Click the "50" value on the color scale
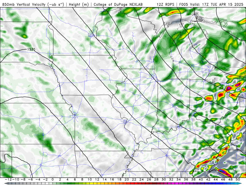 [x=238, y=179]
